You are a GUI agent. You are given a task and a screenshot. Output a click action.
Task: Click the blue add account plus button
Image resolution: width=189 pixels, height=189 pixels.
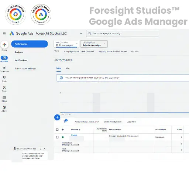pyautogui.click(x=57, y=117)
